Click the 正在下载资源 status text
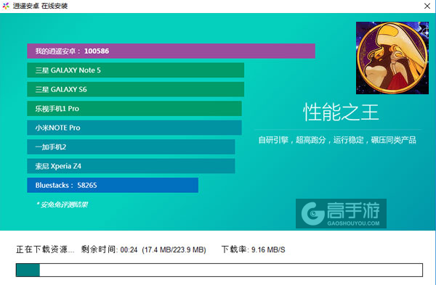436x285 pixels. point(45,249)
